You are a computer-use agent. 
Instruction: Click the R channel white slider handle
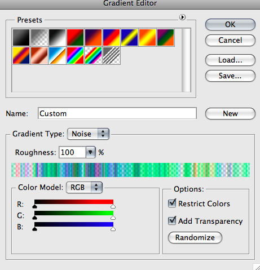(x=113, y=206)
